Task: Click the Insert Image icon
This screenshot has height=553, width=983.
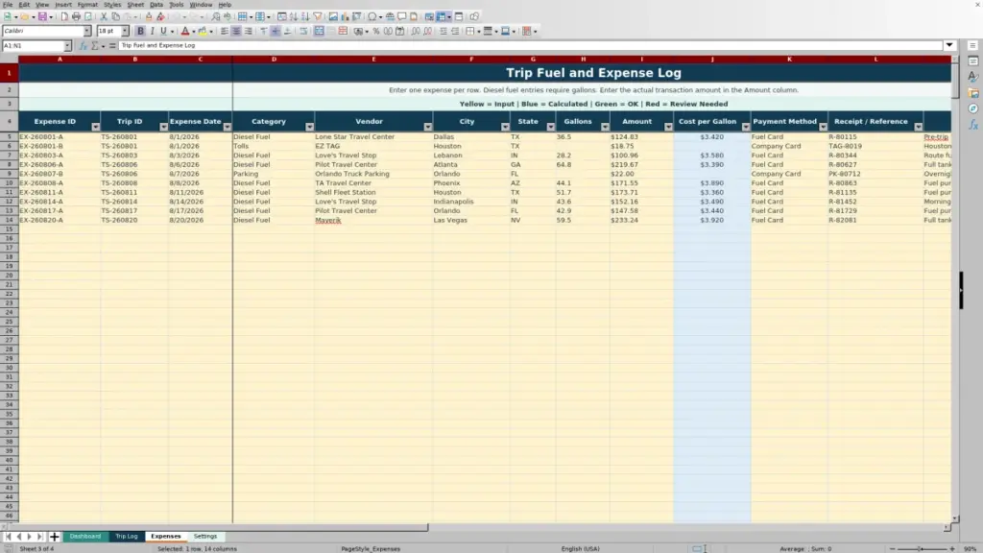Action: coord(333,17)
